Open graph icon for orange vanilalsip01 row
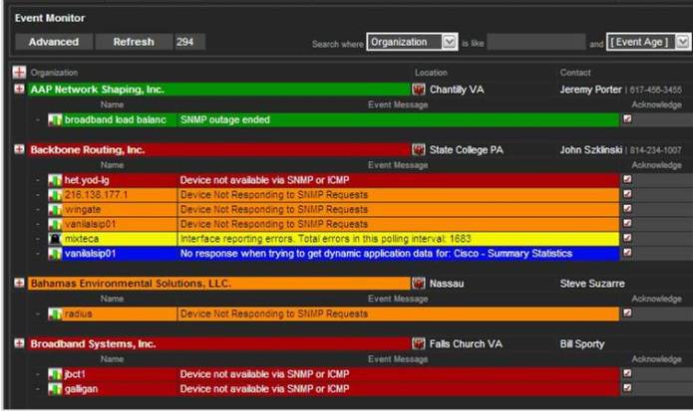This screenshot has height=411, width=693. [55, 224]
